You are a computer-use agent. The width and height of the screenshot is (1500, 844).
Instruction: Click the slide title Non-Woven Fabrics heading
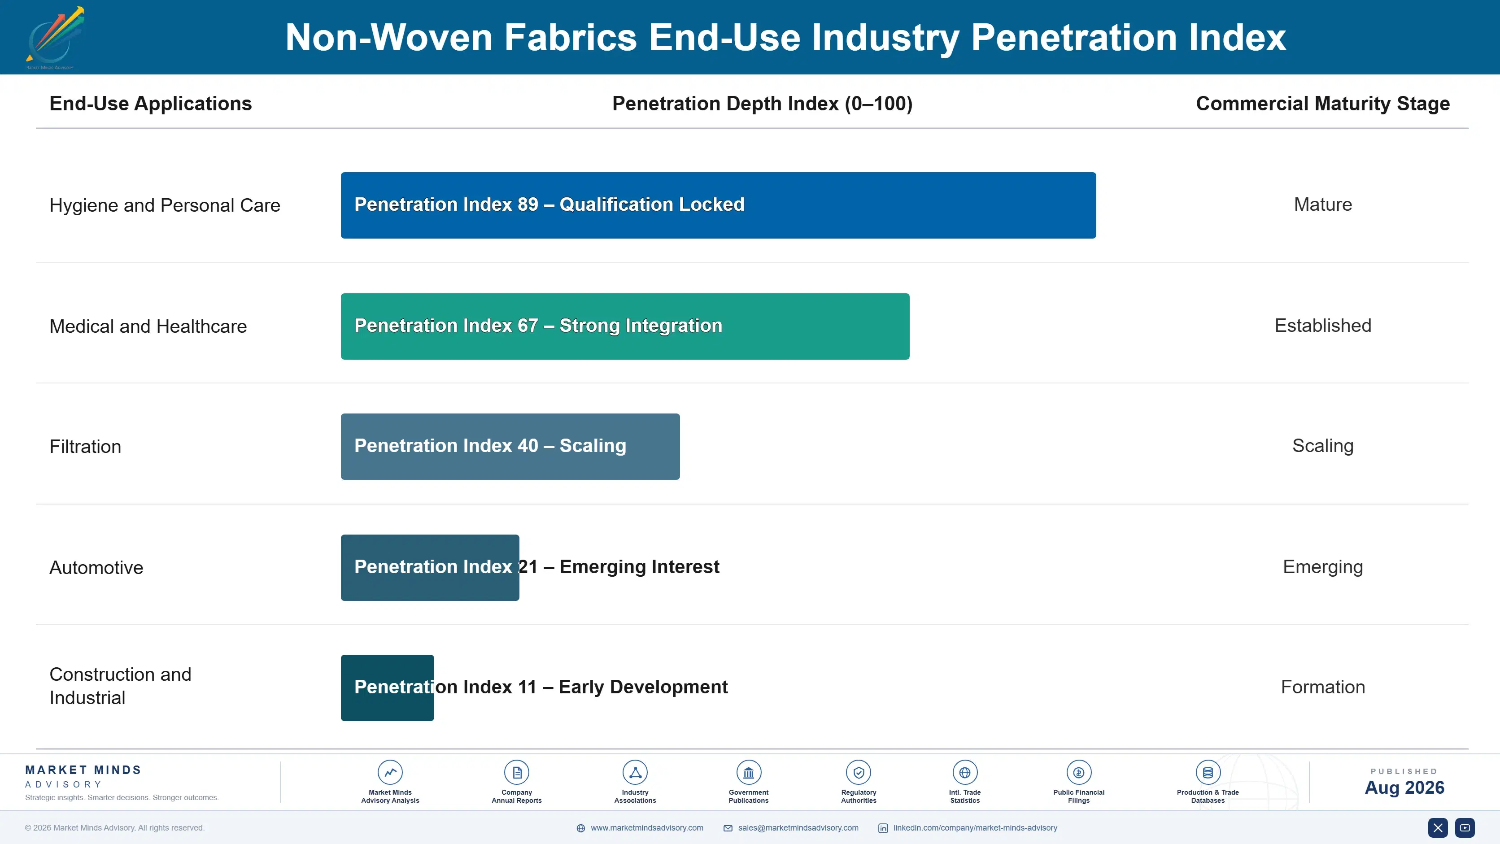[785, 37]
